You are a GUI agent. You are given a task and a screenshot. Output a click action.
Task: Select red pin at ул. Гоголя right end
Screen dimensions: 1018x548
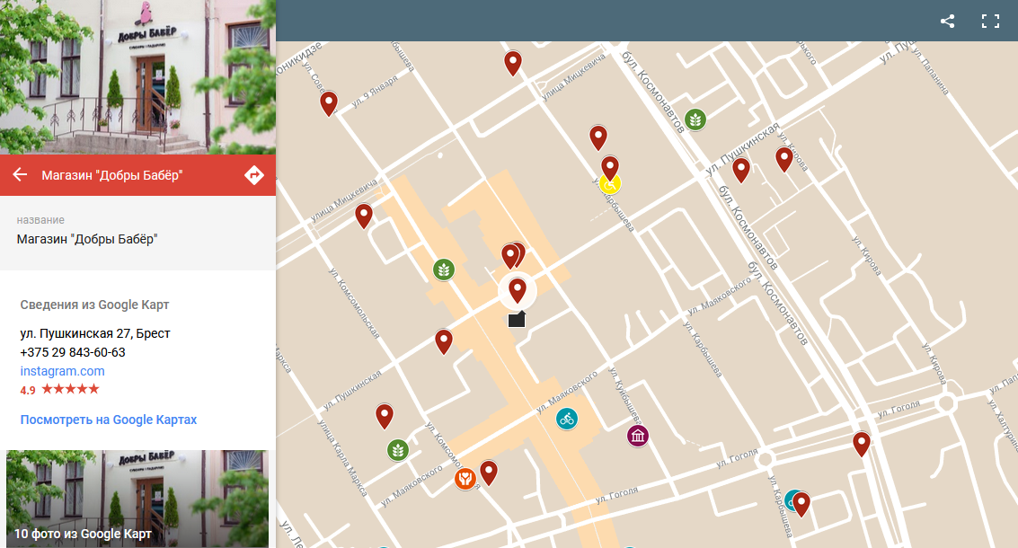coord(862,444)
